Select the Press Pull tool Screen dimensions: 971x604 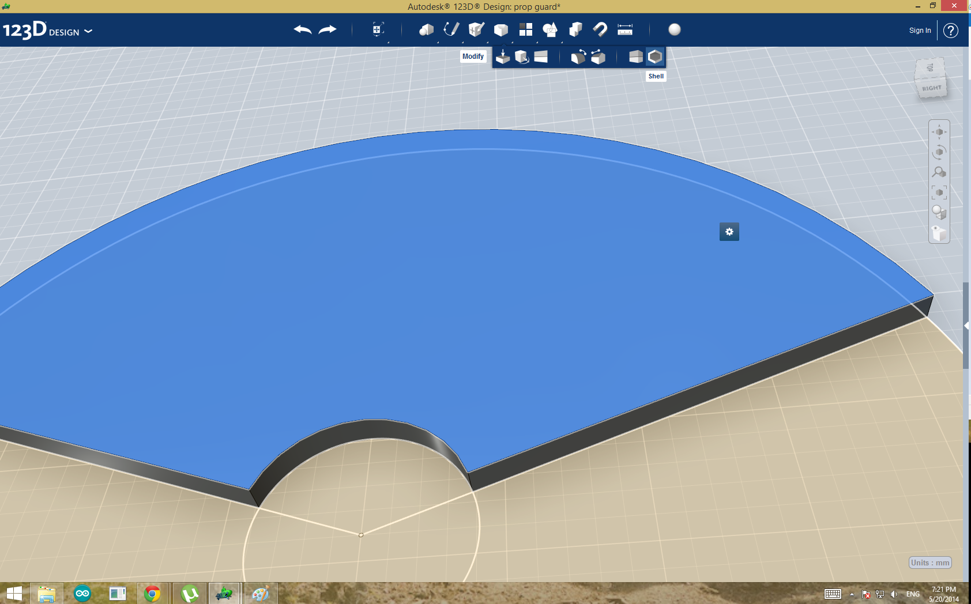point(503,56)
